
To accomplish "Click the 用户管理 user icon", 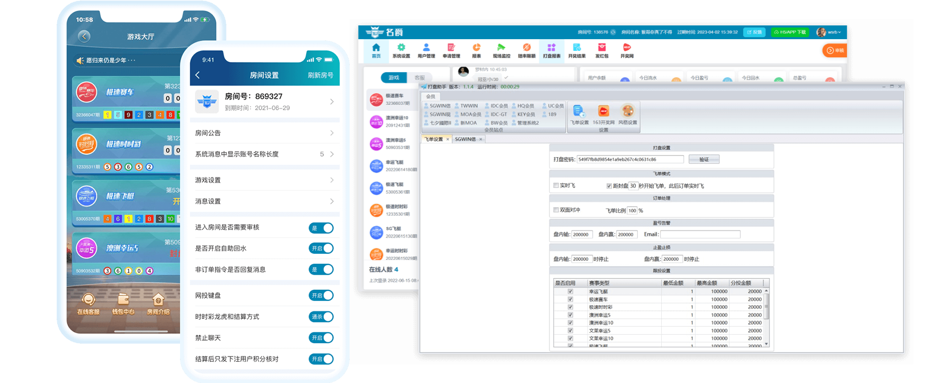I will 426,48.
